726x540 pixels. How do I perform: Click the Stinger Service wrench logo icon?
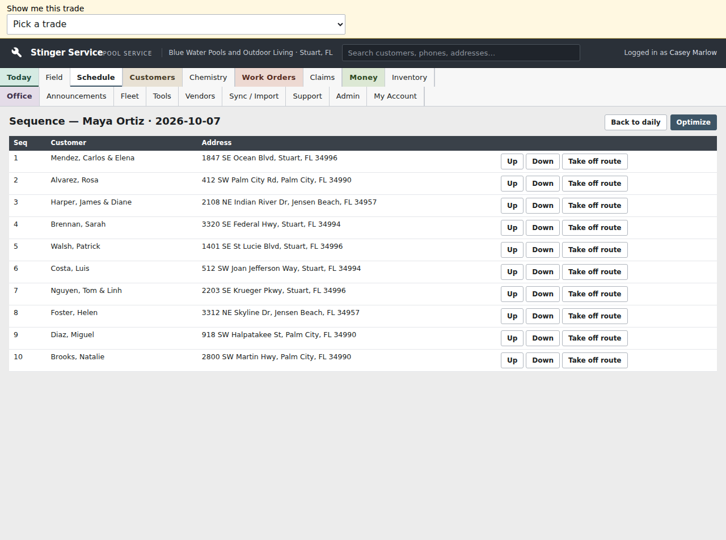(17, 52)
